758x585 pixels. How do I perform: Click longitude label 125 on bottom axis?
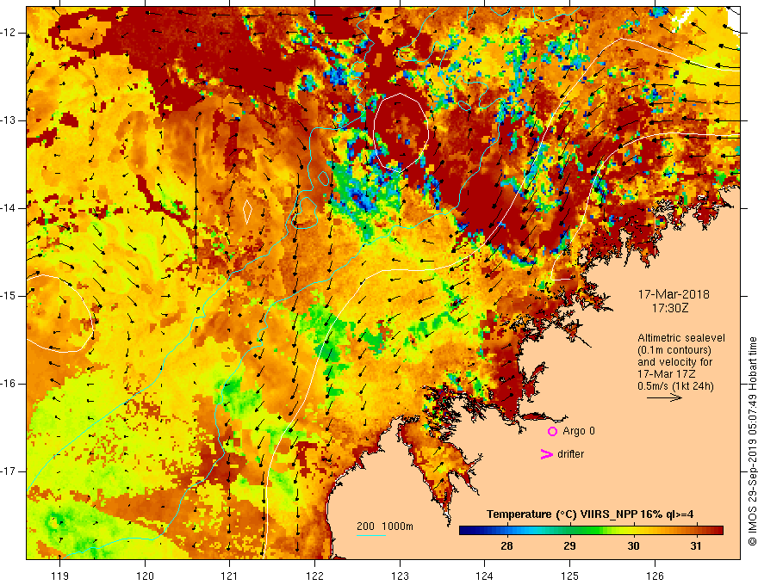[x=570, y=576]
